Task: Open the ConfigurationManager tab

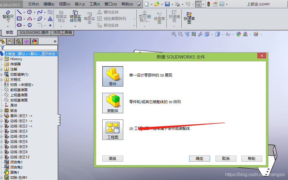Action: tap(18, 42)
